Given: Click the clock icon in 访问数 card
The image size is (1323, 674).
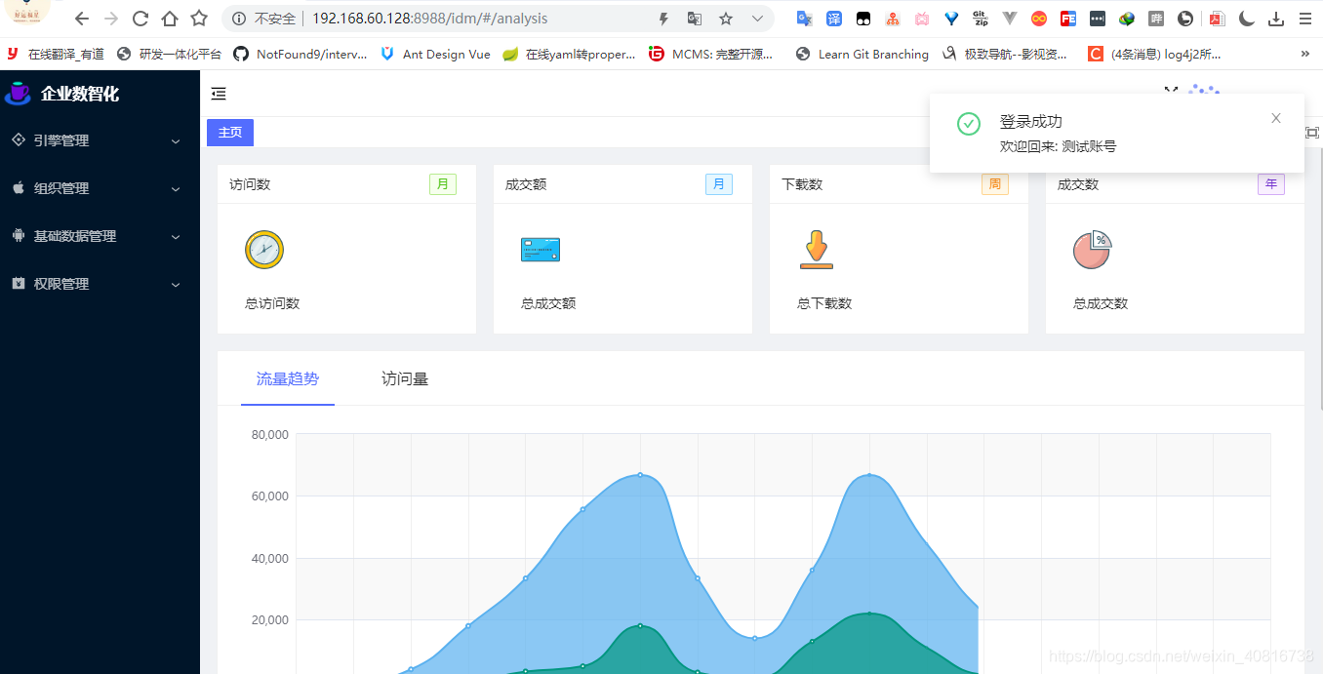Looking at the screenshot, I should 264,250.
